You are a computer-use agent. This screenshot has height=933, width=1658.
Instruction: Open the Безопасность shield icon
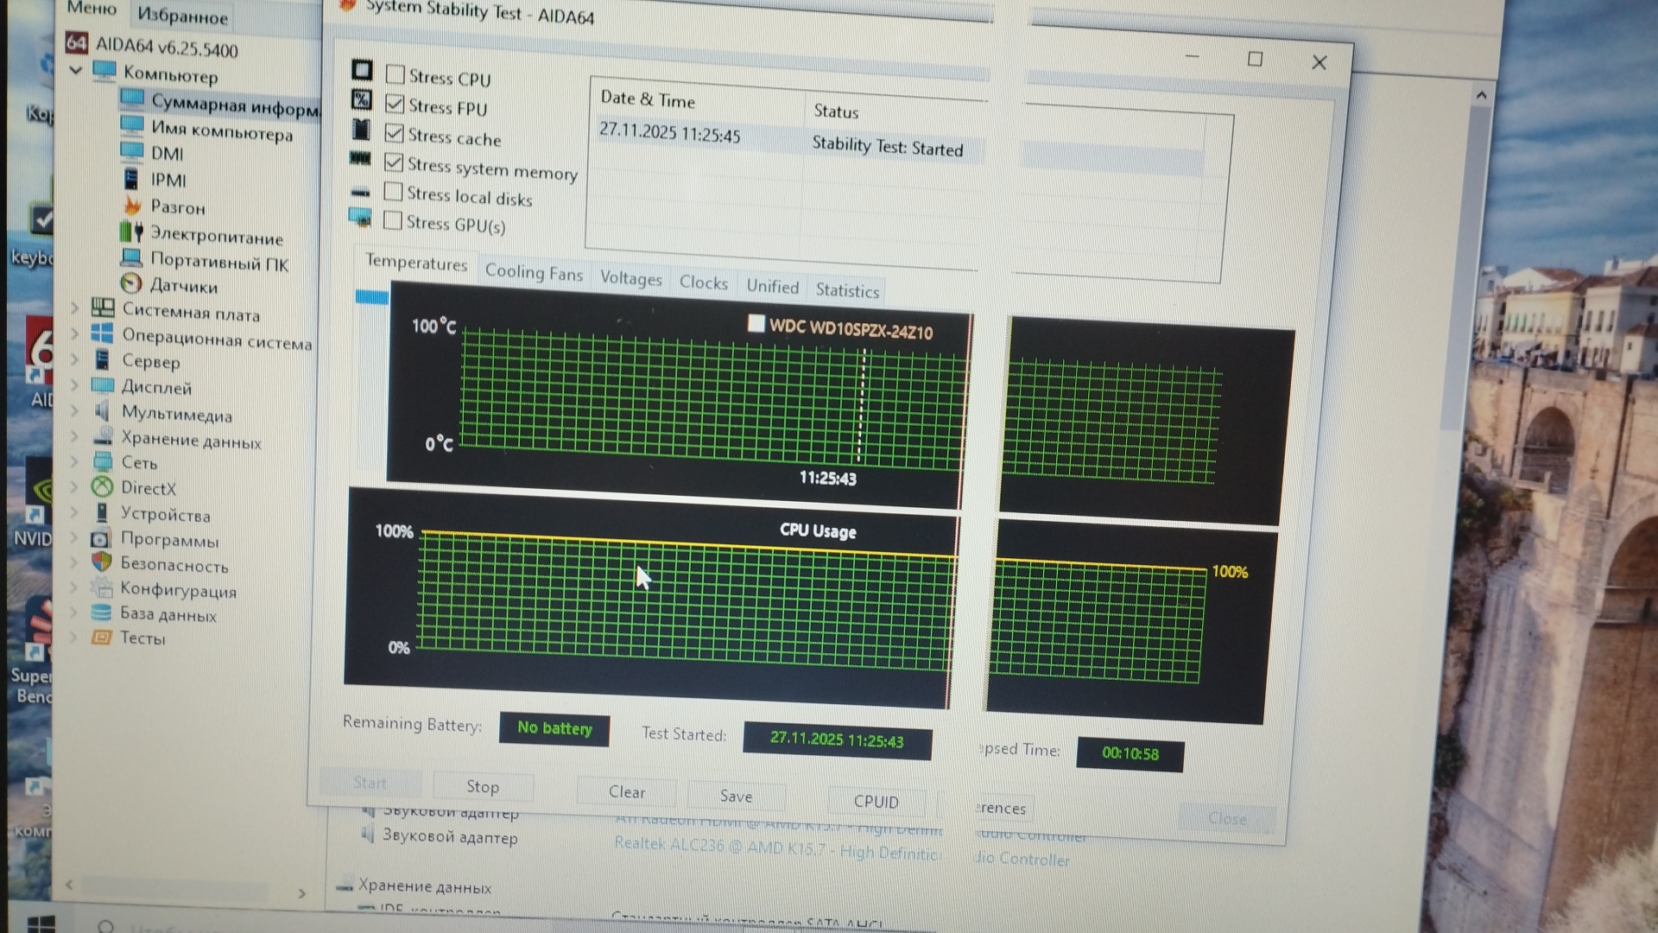click(101, 562)
